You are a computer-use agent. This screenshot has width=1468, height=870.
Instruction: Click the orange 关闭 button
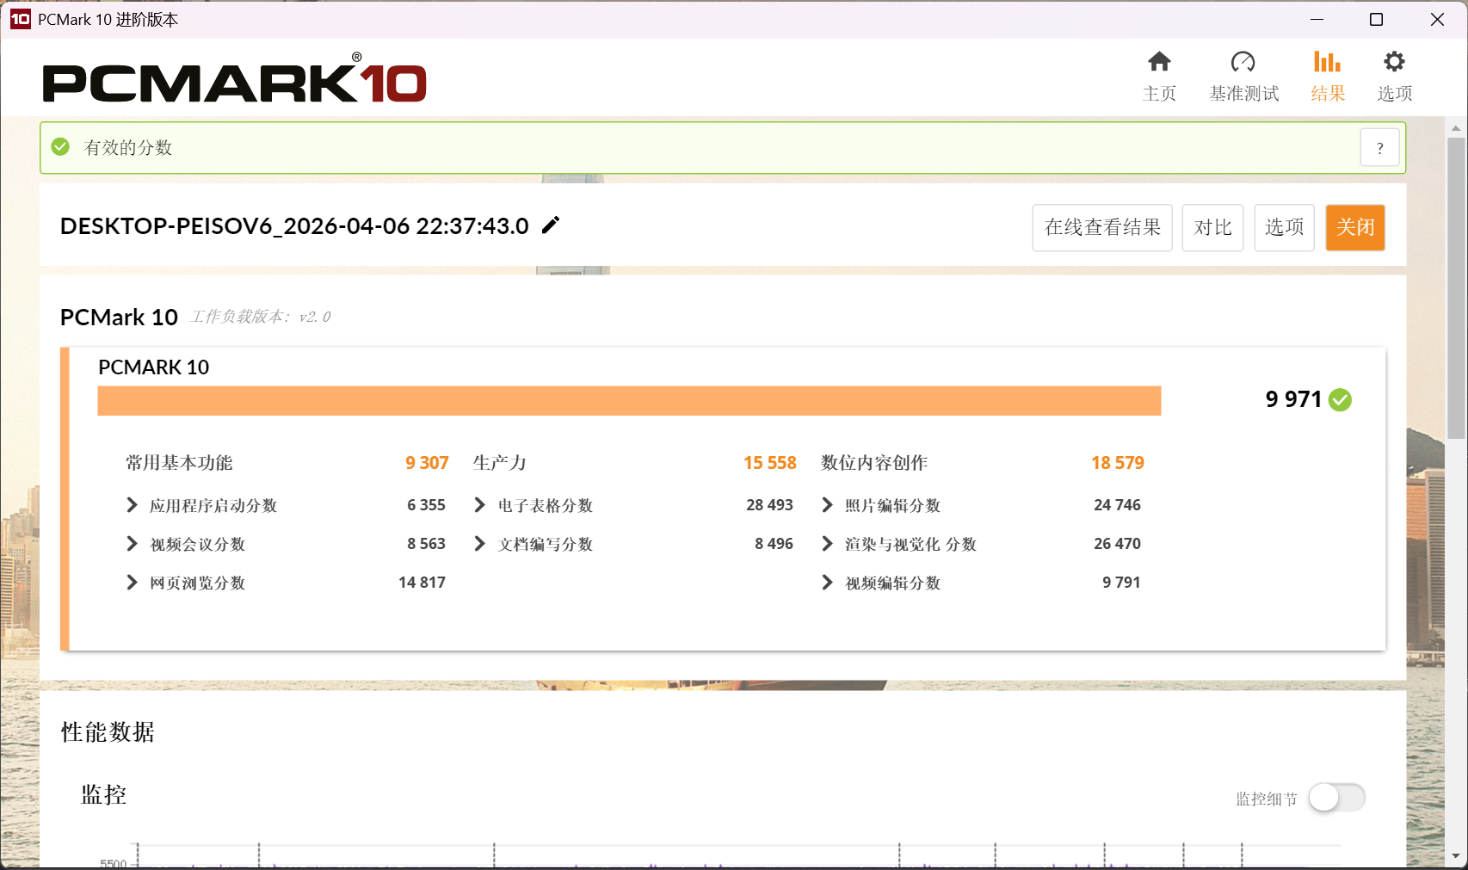tap(1355, 227)
